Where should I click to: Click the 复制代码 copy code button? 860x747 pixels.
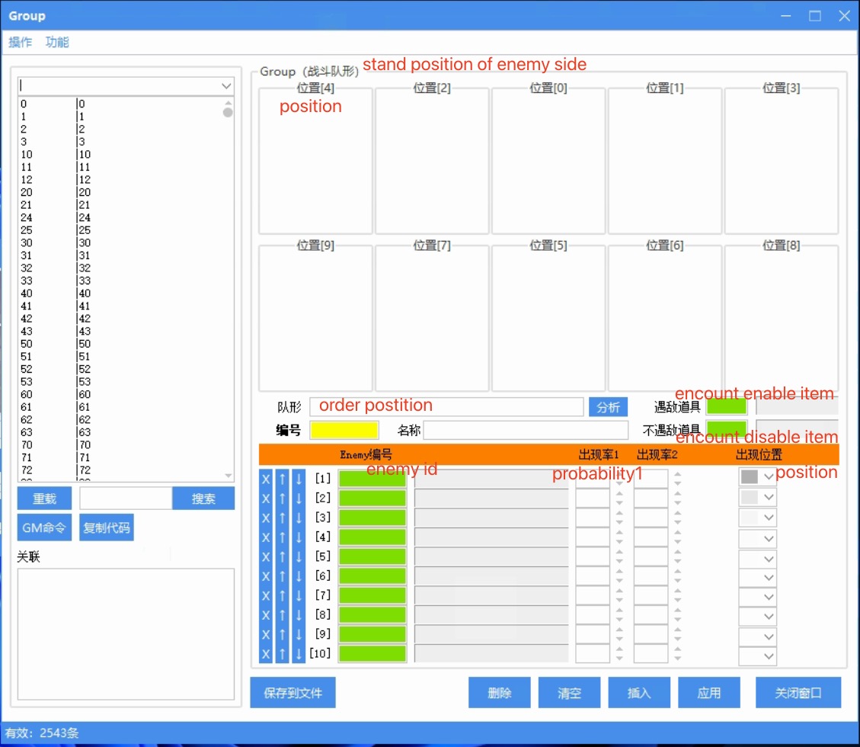(107, 527)
